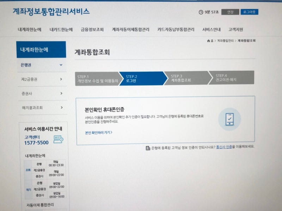282x211 pixels.
Task: Open the 계좌자동이체통합관리 menu
Action: pyautogui.click(x=130, y=30)
